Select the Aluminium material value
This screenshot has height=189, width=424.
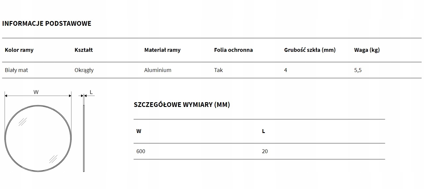[158, 70]
